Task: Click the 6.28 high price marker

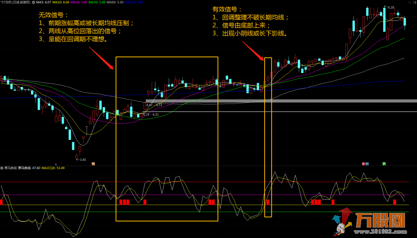Action: pos(390,7)
